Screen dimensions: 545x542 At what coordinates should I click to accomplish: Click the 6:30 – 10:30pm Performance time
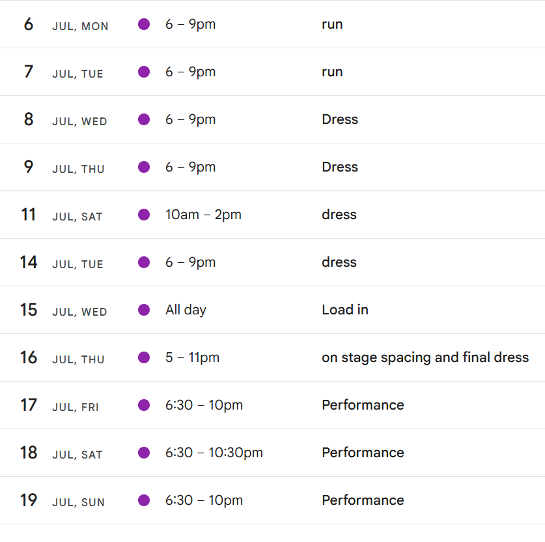(214, 453)
